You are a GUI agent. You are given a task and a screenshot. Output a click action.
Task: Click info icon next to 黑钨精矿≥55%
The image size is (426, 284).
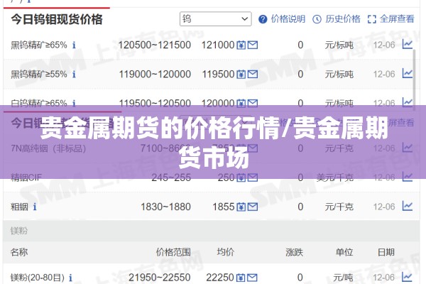click(x=74, y=74)
